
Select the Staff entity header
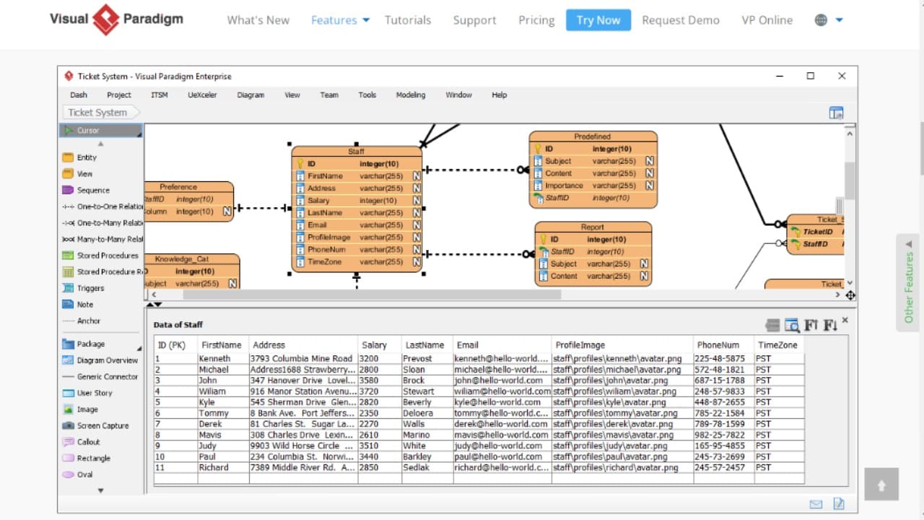(357, 152)
